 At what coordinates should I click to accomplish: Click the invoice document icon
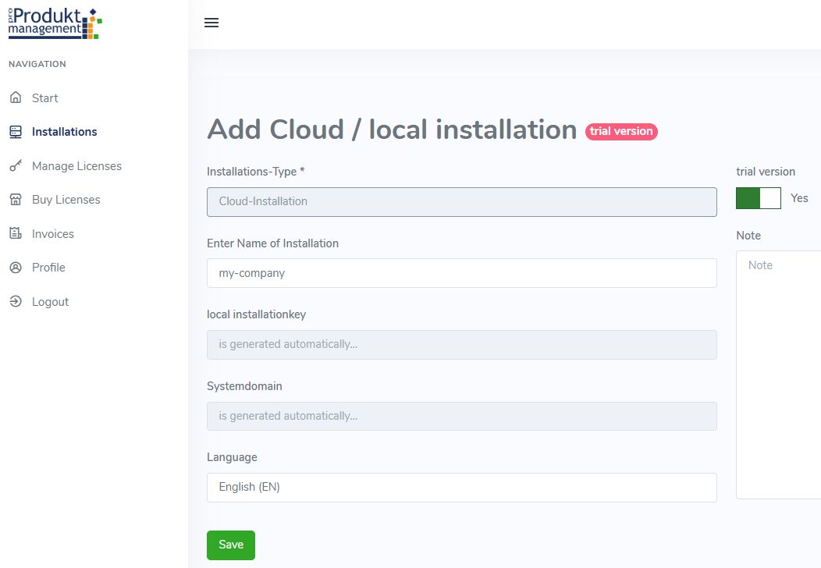click(x=16, y=234)
